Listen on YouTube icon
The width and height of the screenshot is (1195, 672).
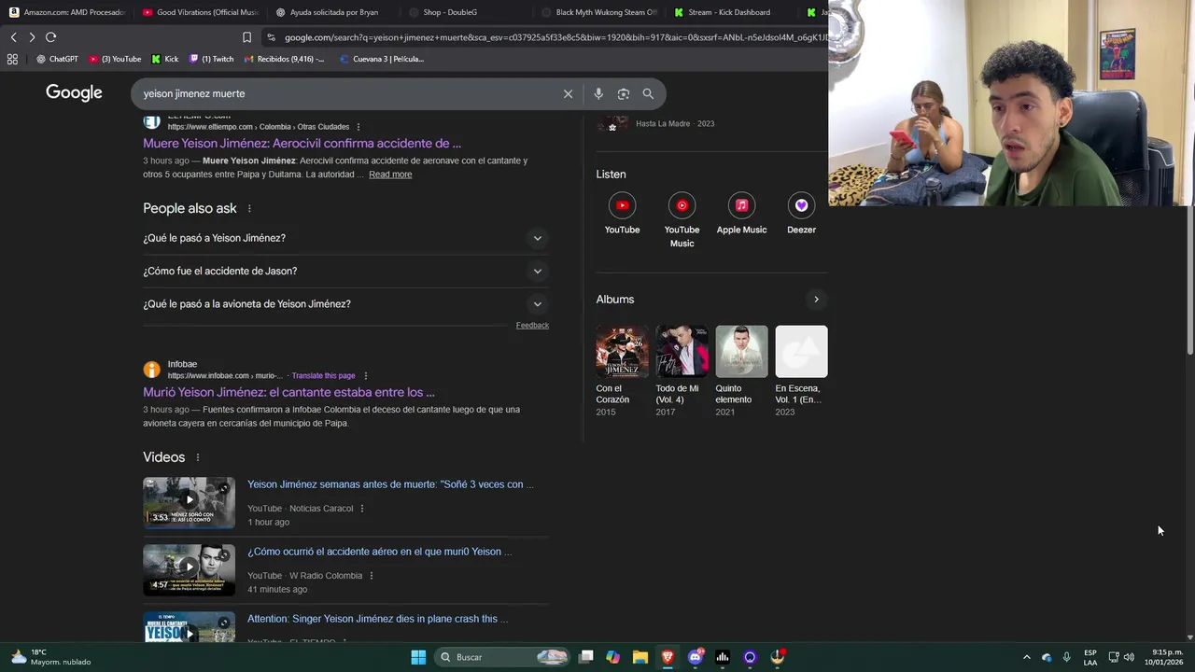pos(622,205)
